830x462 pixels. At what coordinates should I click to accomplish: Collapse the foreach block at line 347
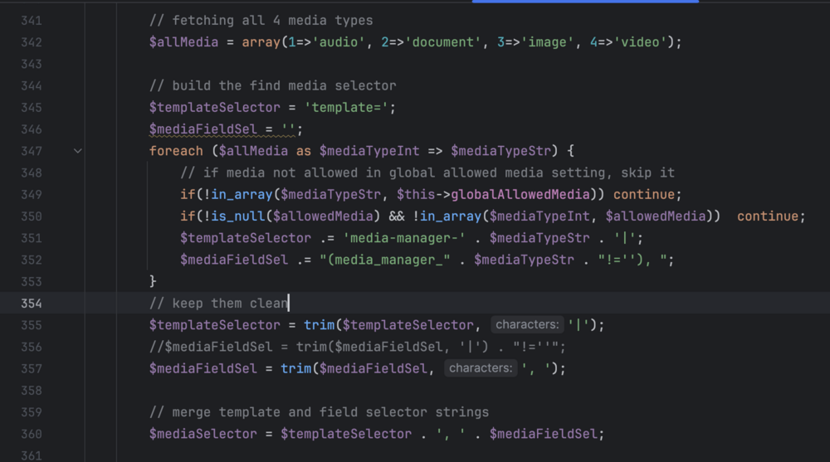pyautogui.click(x=77, y=151)
